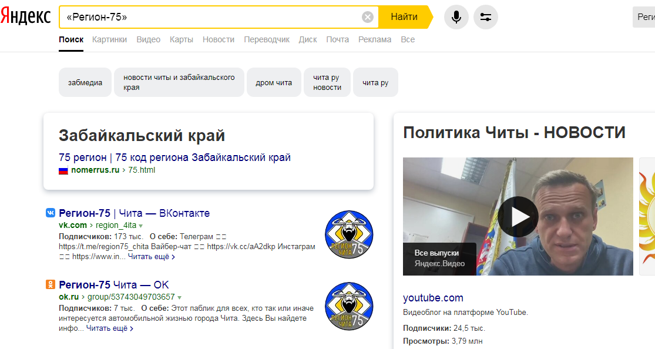
Task: Click the region_4ita breadcrumb path
Action: (x=116, y=225)
